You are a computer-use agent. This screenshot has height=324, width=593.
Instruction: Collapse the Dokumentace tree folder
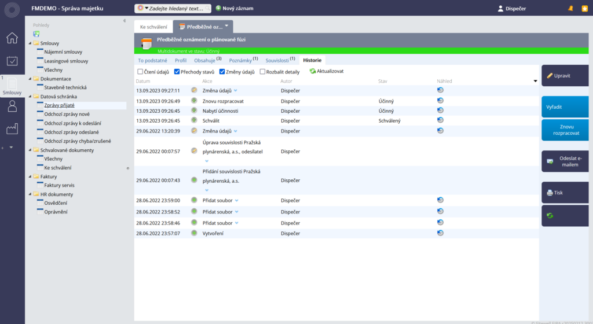click(30, 79)
